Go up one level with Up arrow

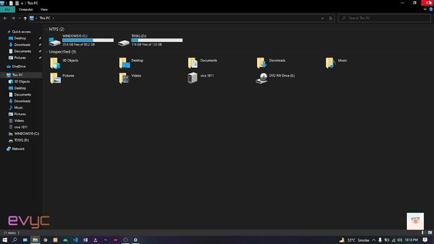[x=25, y=18]
